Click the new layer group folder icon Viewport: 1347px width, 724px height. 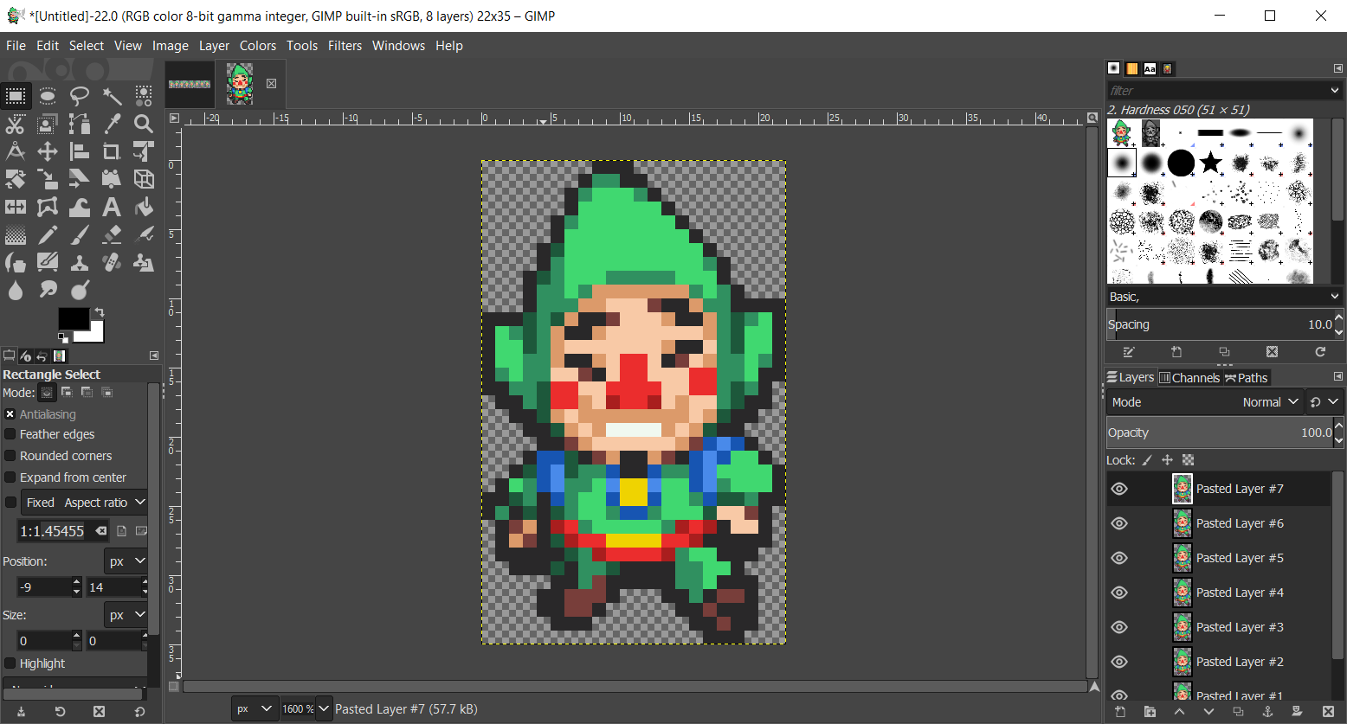(1150, 712)
